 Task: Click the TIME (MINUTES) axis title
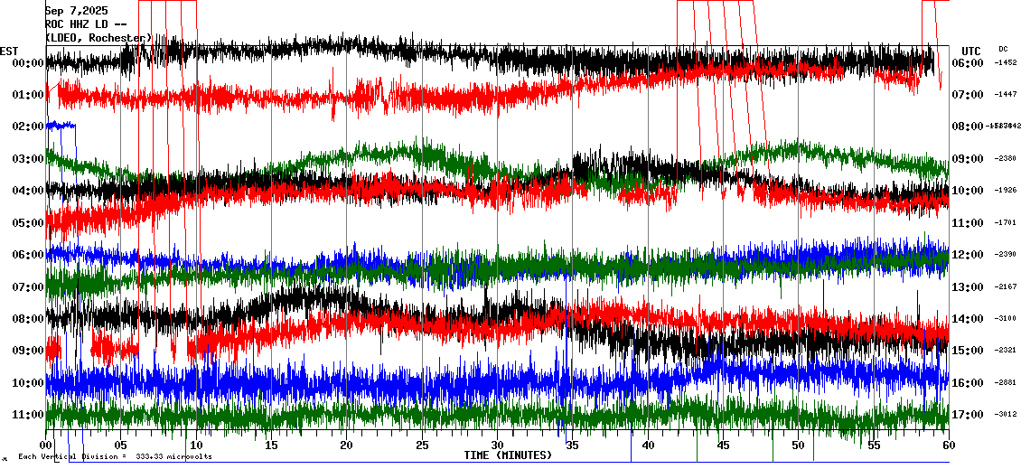coord(508,455)
